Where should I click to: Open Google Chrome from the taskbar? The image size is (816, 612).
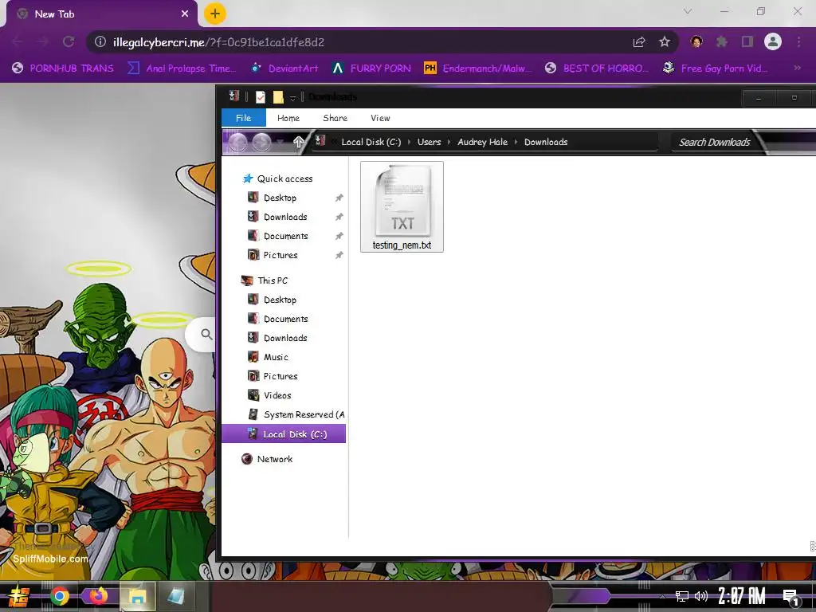click(59, 596)
